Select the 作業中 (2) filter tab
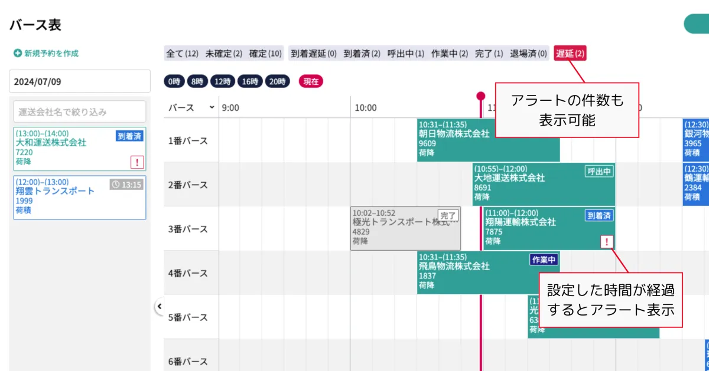This screenshot has width=709, height=371. click(x=450, y=54)
